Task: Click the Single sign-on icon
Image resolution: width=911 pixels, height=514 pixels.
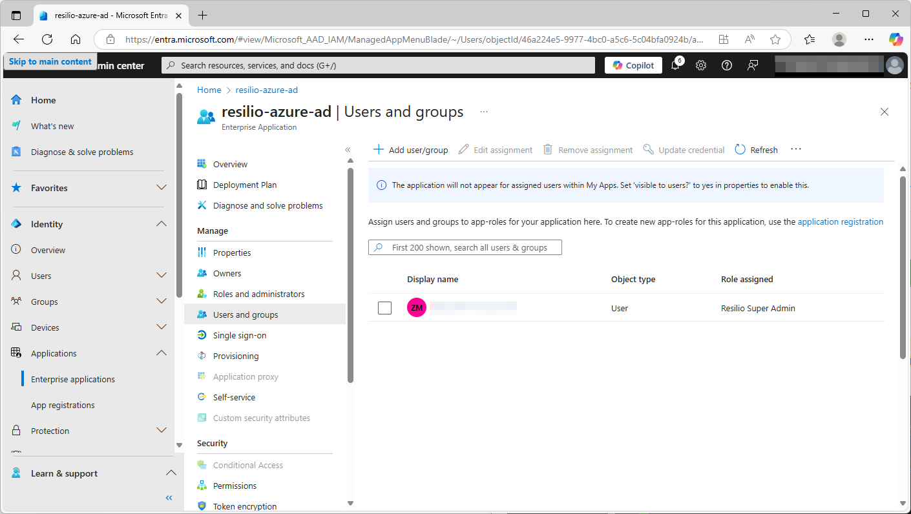Action: [x=202, y=335]
